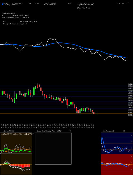This screenshot has width=133, height=175.
Task: Open the red RSI chart panel
Action: 117,164
